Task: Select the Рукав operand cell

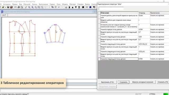Action: click(144, 16)
